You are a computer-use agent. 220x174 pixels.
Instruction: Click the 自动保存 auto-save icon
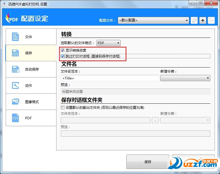[16, 69]
